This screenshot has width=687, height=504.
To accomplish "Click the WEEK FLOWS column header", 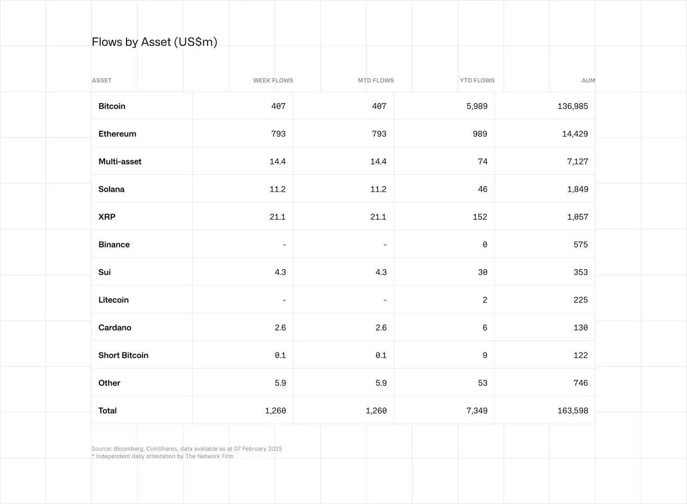I will tap(273, 81).
